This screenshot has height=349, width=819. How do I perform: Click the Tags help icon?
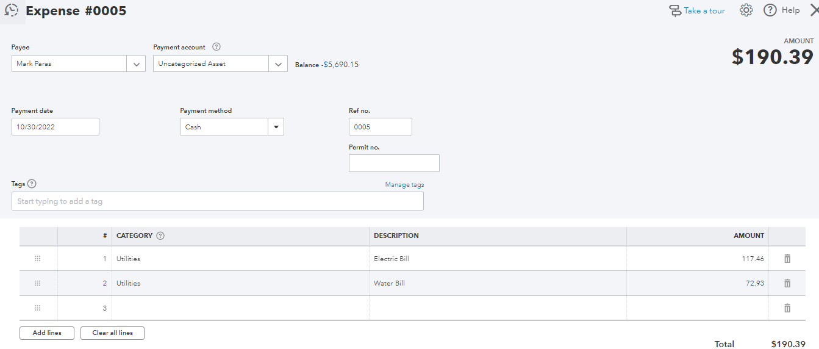tap(32, 184)
